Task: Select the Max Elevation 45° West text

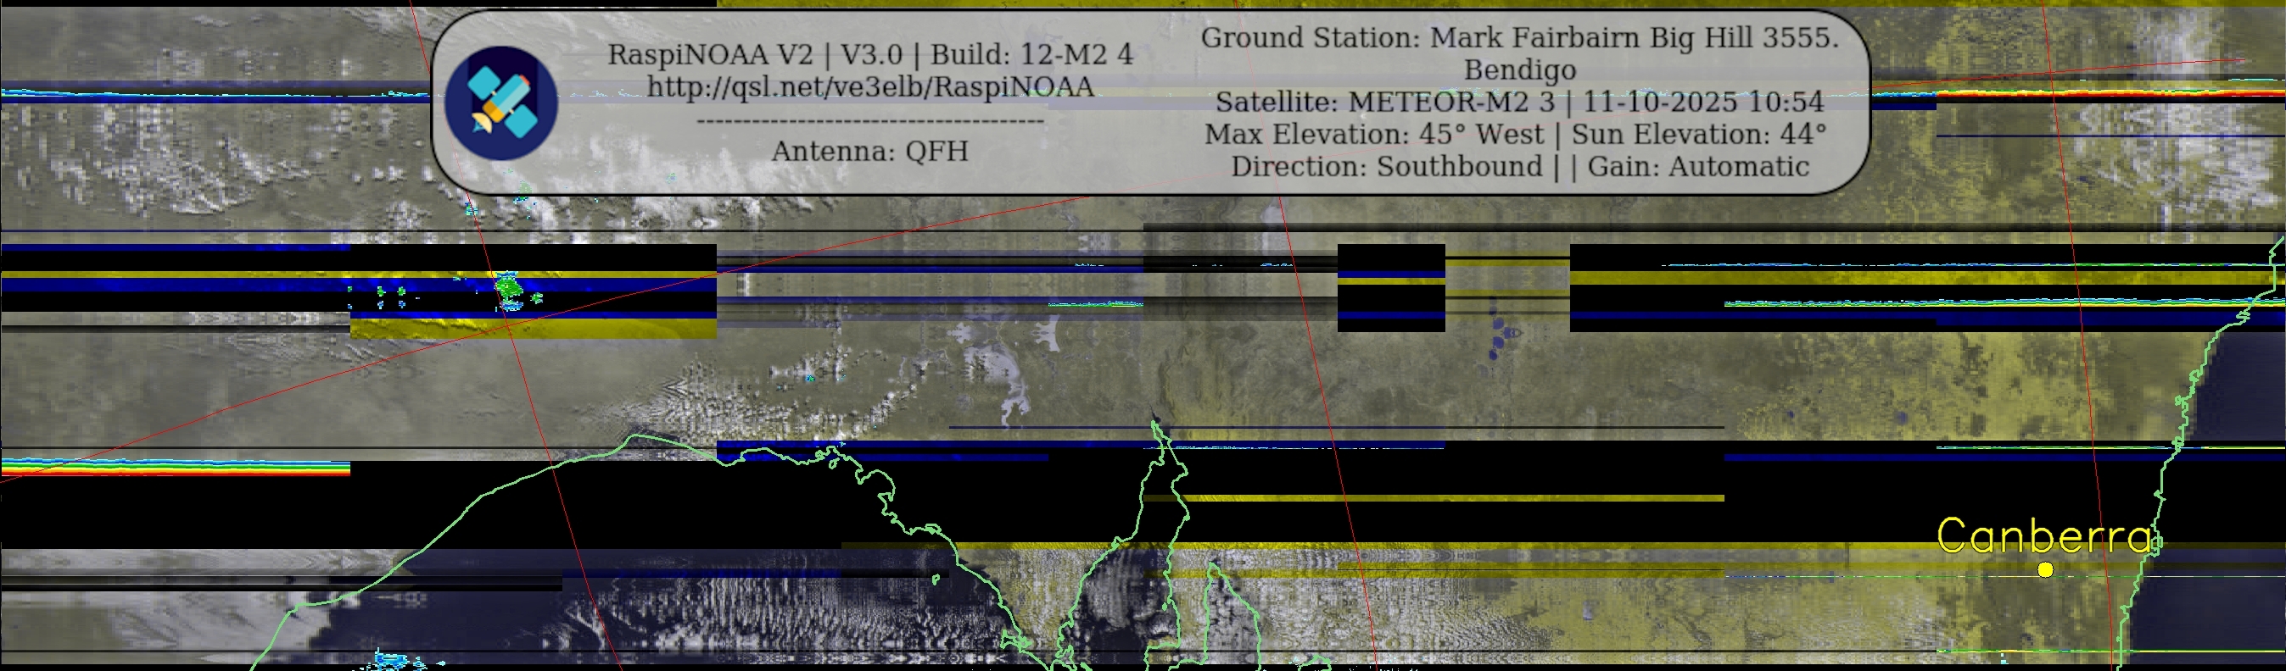Action: (x=1374, y=135)
